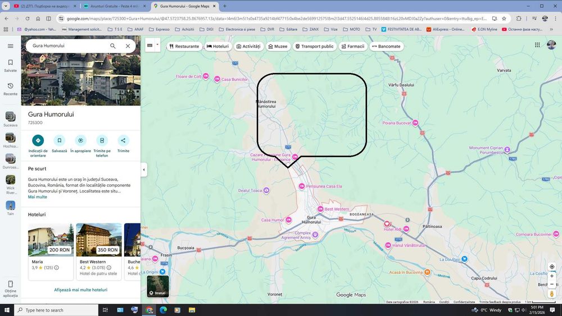Switch map layers via Straturi thumbnail
Screen dimensions: 562x316
[x=158, y=286]
